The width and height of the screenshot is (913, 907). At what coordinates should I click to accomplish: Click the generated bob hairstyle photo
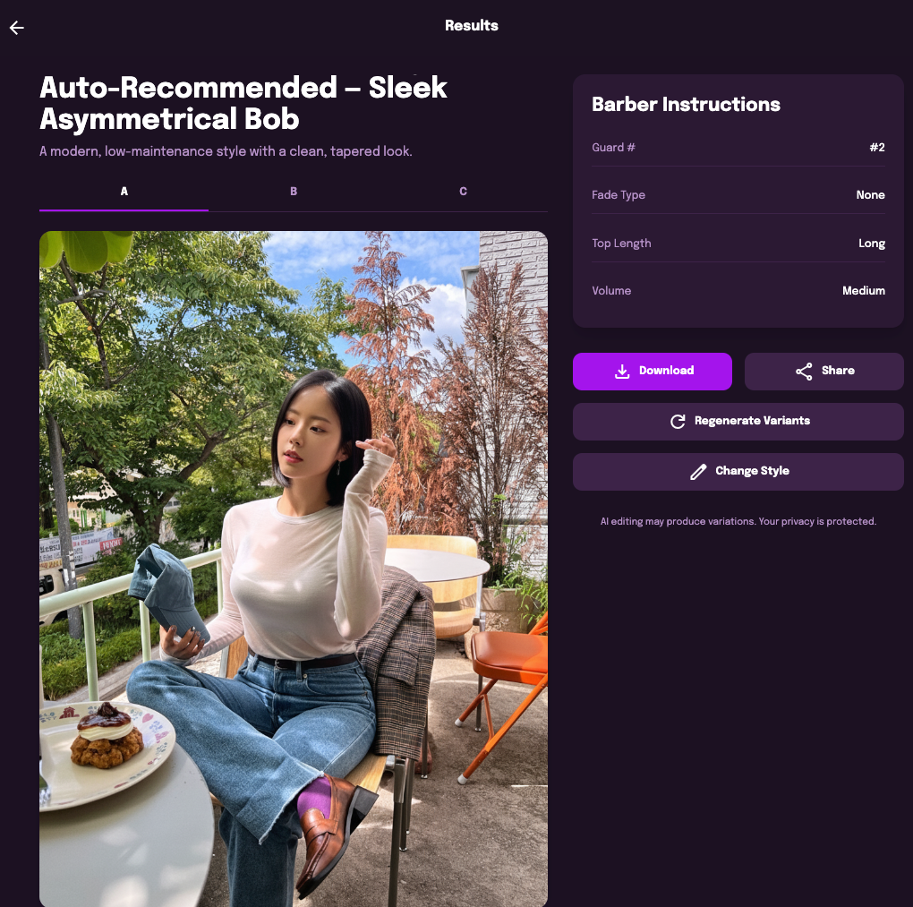[294, 569]
